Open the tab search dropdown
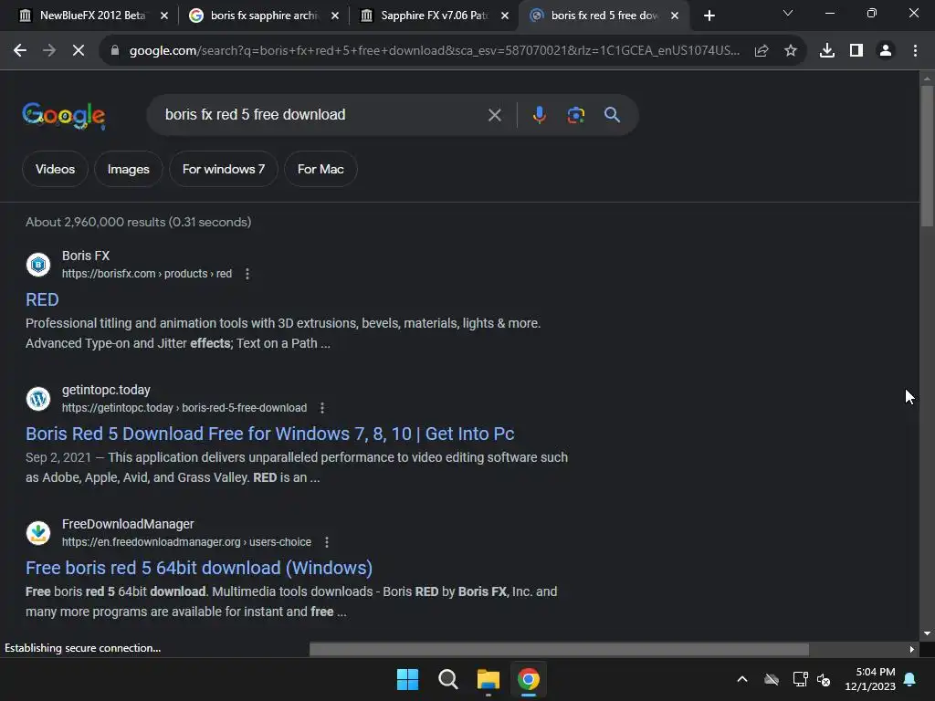This screenshot has height=701, width=935. tap(788, 13)
